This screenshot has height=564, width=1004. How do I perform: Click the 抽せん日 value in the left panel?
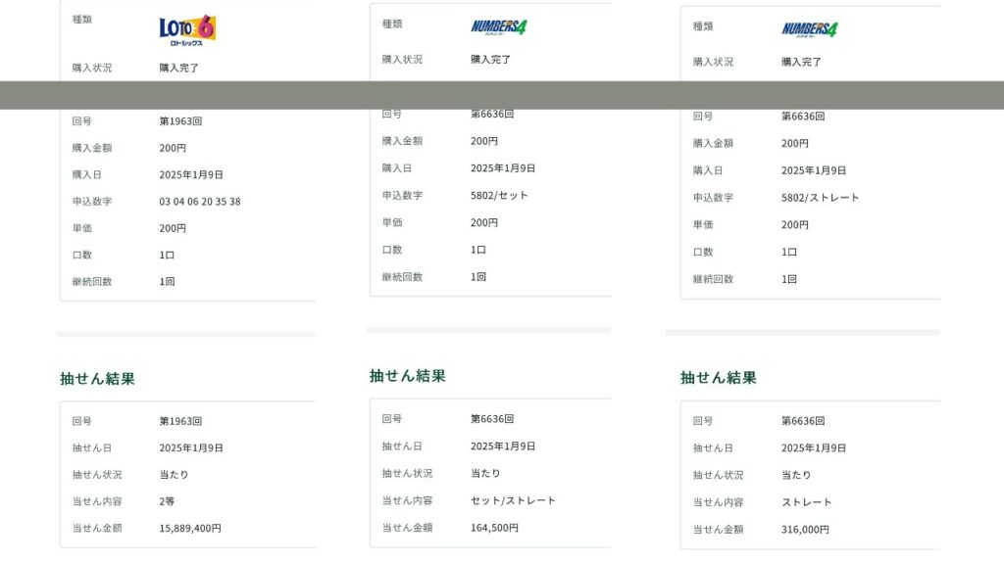[191, 448]
